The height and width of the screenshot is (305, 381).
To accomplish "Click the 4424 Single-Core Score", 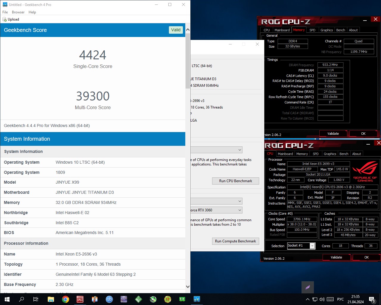I will pos(93,55).
